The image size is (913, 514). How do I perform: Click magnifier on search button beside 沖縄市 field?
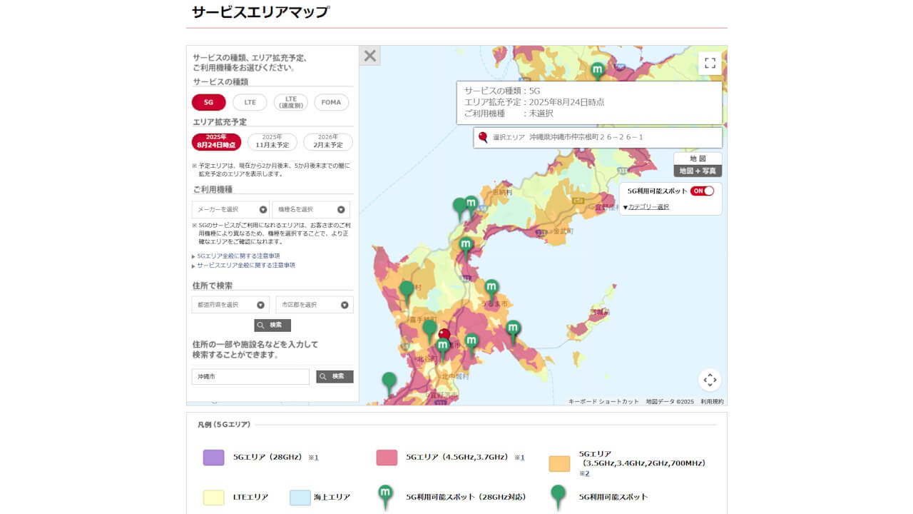[323, 376]
